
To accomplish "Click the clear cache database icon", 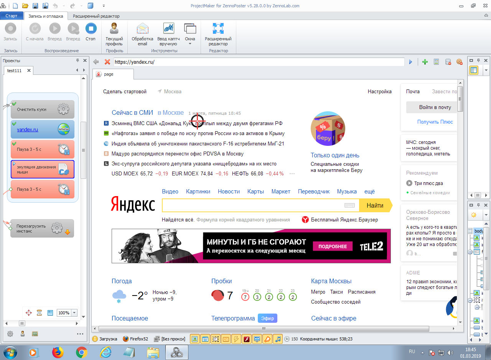I will coord(448,62).
